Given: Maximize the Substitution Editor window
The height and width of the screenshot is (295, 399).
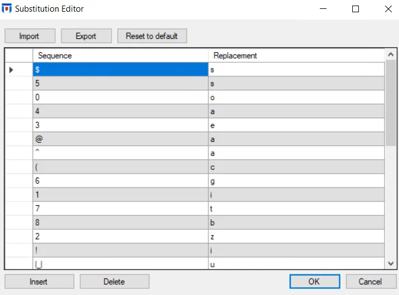Looking at the screenshot, I should tap(356, 9).
